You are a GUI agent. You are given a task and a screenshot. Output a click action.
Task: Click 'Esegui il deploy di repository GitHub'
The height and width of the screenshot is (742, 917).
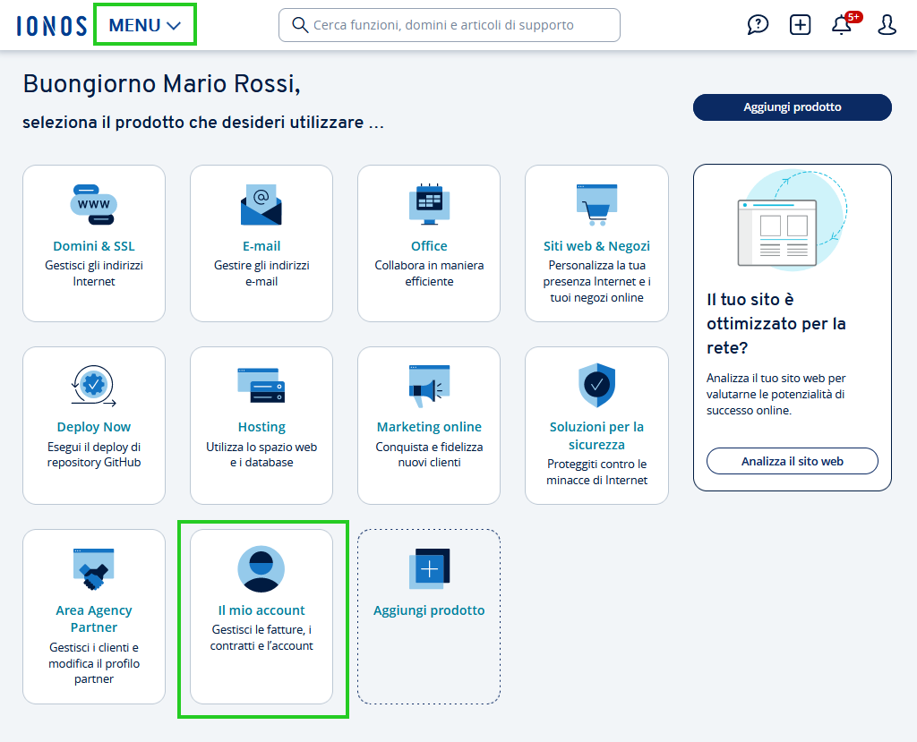point(93,455)
